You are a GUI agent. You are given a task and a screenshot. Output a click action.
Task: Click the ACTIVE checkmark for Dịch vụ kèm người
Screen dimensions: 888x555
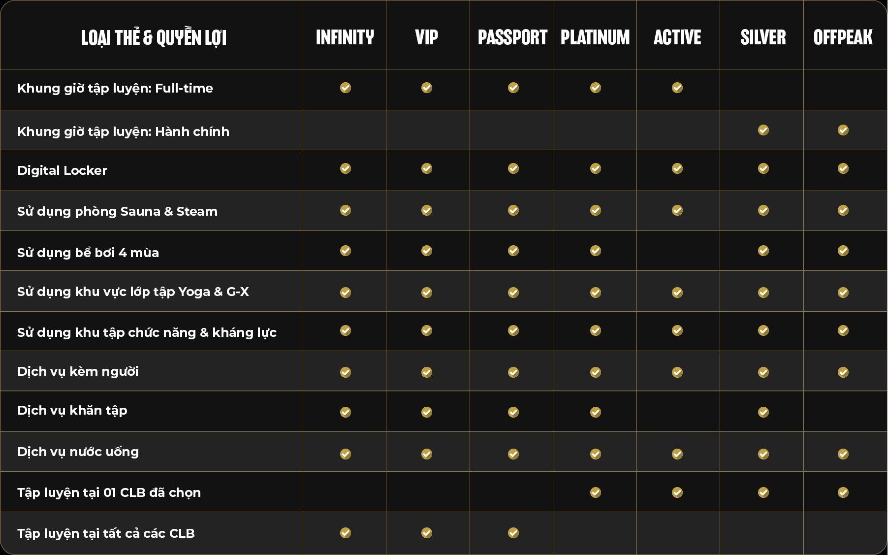(x=677, y=372)
